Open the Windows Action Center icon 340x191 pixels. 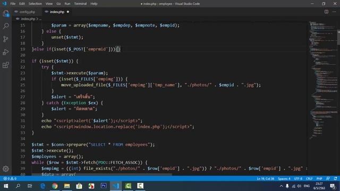pyautogui.click(x=333, y=186)
